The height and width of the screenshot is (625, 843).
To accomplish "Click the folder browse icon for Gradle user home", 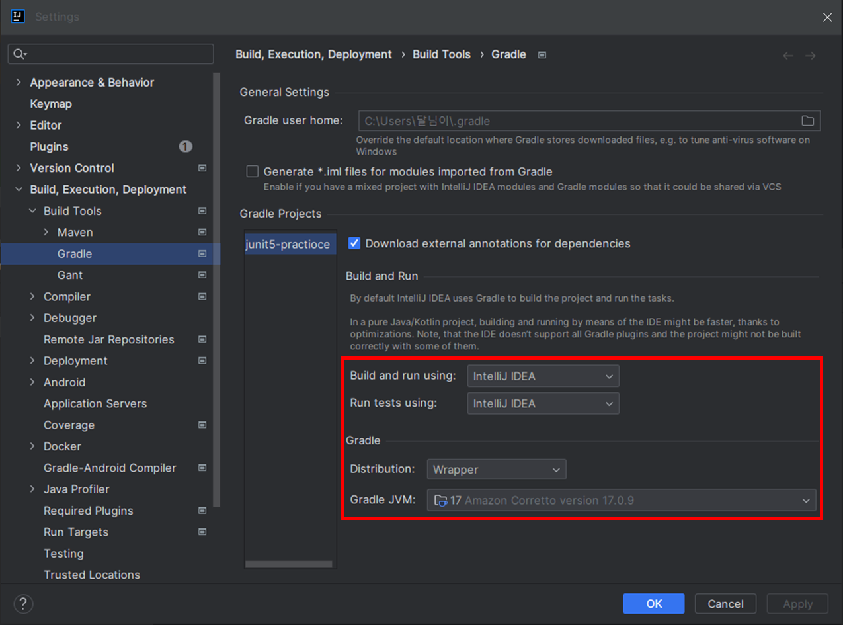I will 807,121.
